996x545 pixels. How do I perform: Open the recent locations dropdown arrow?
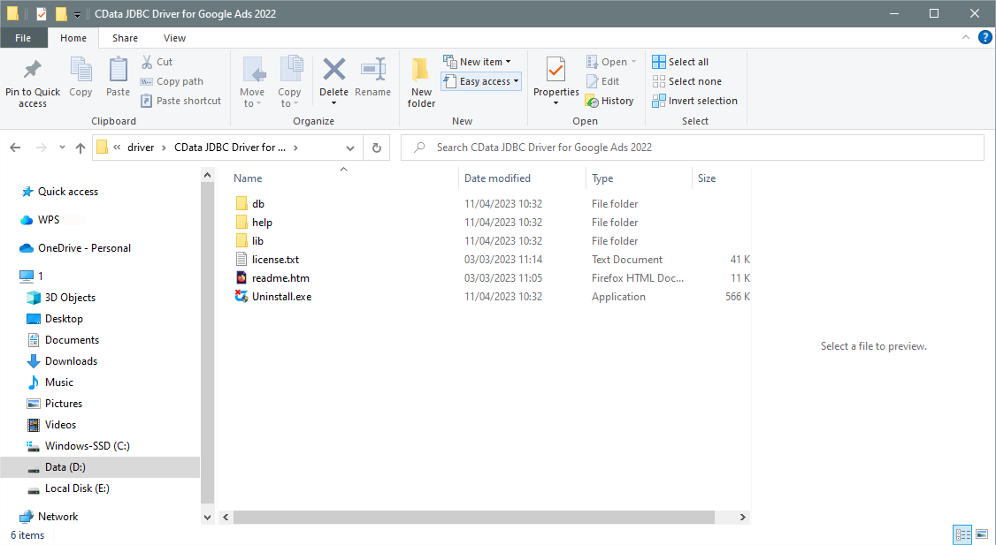coord(62,148)
